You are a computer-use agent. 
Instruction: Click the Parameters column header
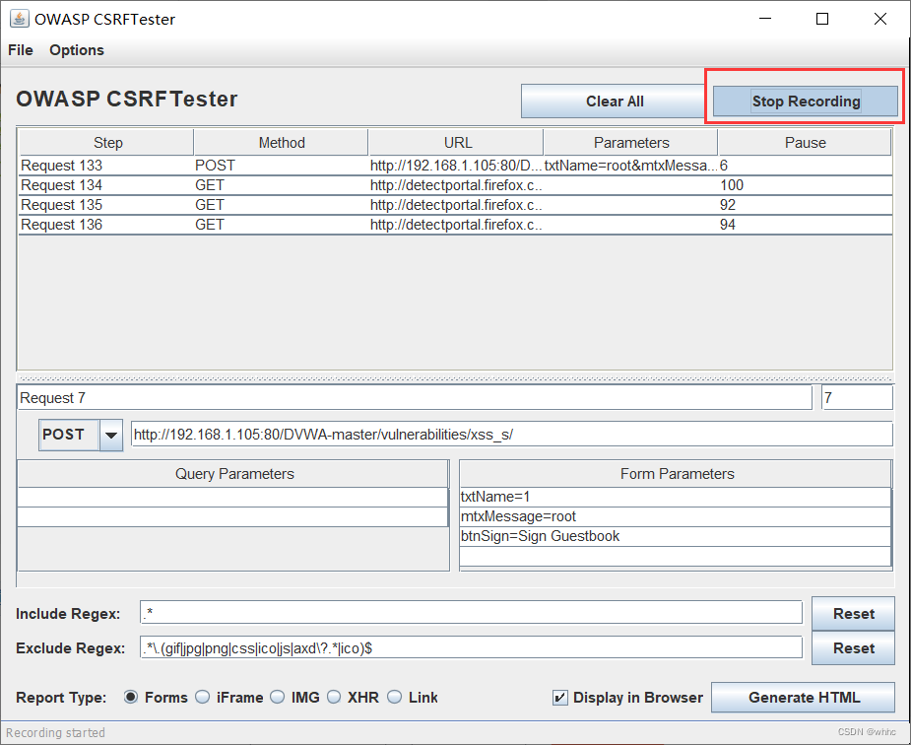[631, 142]
